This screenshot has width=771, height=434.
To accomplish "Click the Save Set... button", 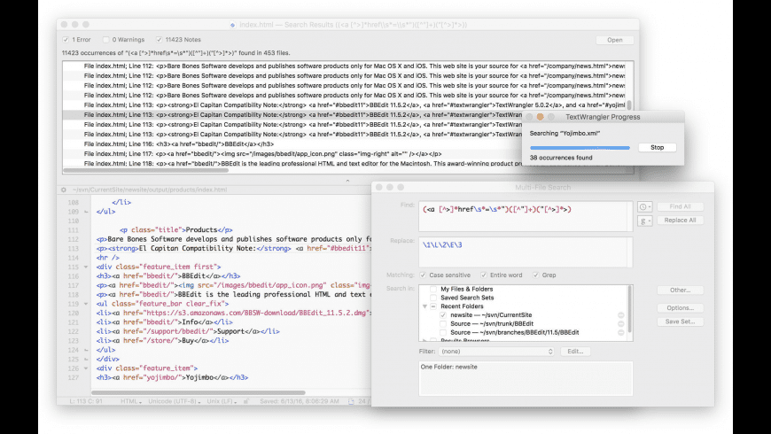I will pos(680,322).
